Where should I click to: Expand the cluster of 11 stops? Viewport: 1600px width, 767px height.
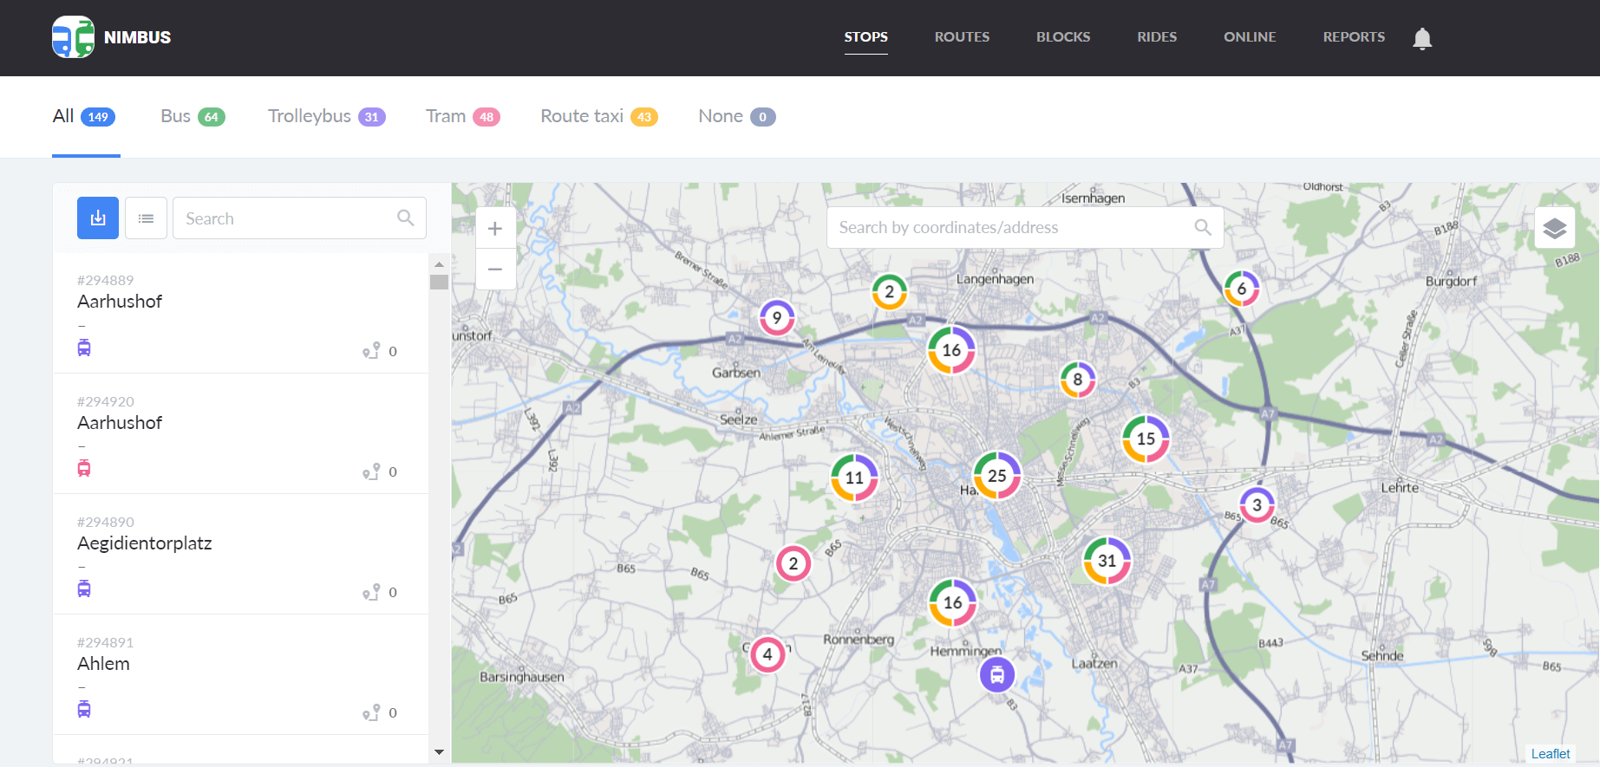(854, 478)
